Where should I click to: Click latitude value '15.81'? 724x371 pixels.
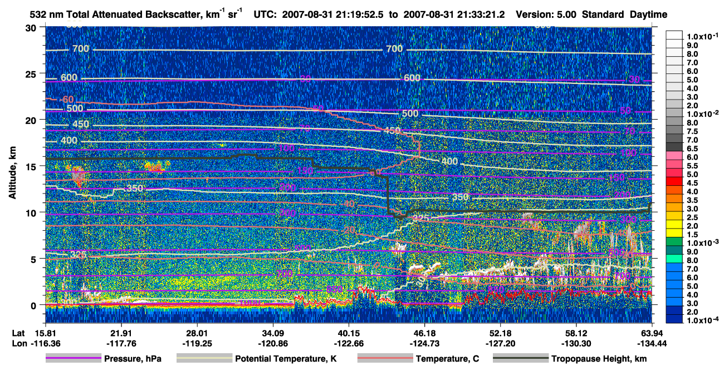pyautogui.click(x=45, y=333)
